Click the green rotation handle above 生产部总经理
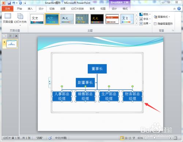 (109, 86)
